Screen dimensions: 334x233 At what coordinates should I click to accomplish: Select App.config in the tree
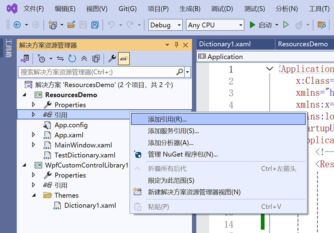(71, 125)
